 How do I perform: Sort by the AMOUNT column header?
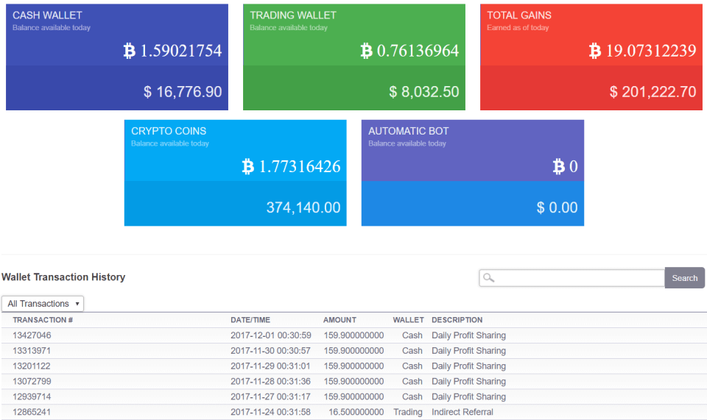tap(340, 320)
